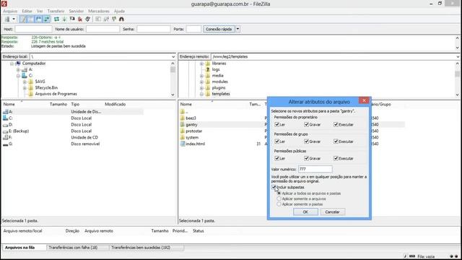Toggle owner Gravar permission checkbox

[x=306, y=125]
